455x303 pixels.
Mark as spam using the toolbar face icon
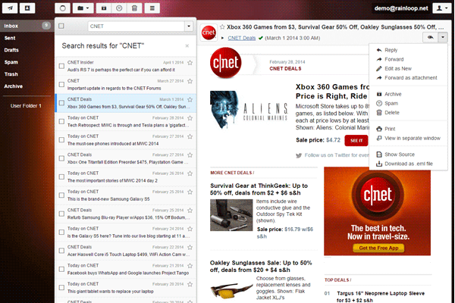[x=119, y=8]
